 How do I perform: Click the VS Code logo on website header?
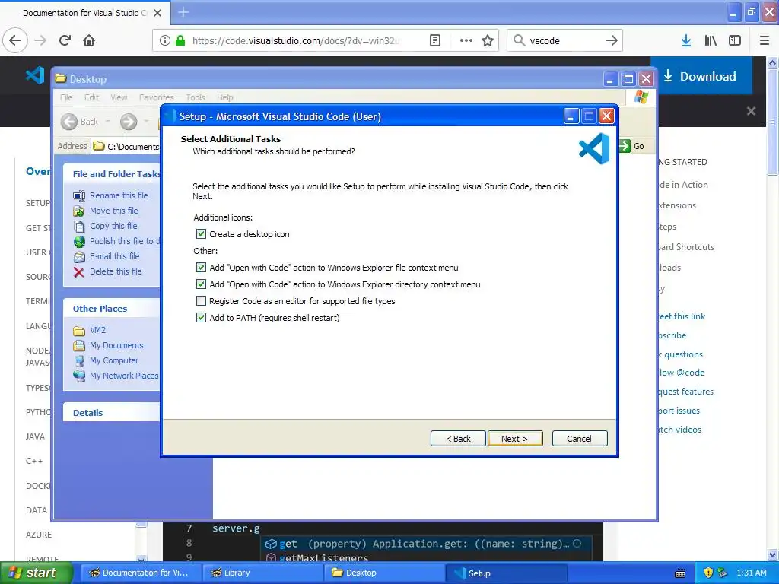tap(35, 75)
